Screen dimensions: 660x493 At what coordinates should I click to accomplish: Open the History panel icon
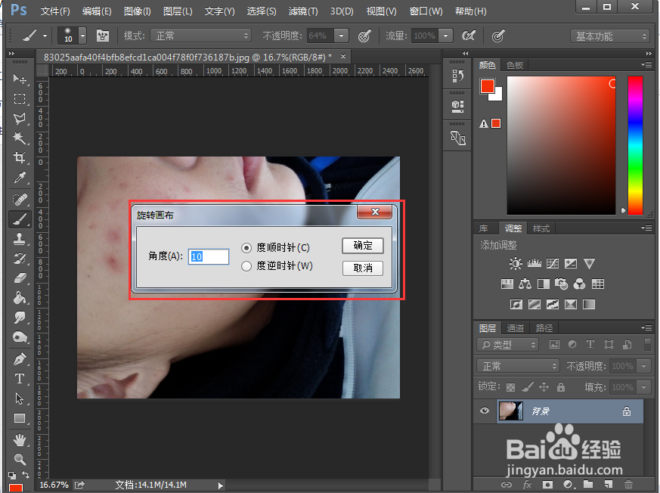[457, 76]
